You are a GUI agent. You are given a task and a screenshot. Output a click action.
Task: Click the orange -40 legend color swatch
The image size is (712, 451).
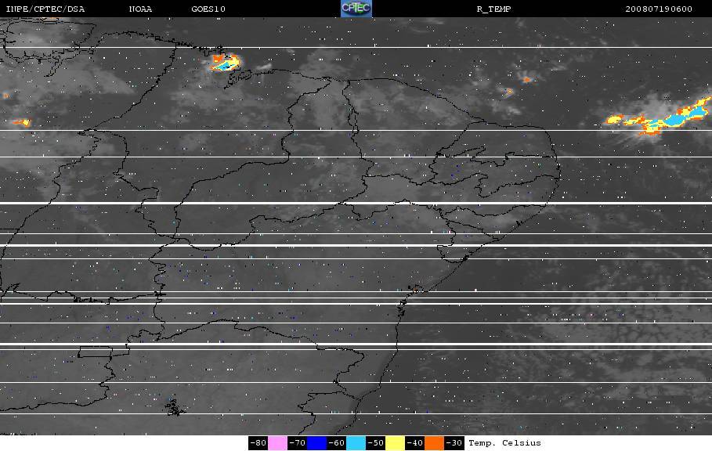coord(434,443)
